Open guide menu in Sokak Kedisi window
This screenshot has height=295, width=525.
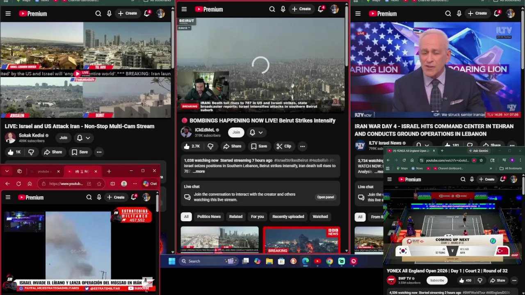click(x=8, y=14)
